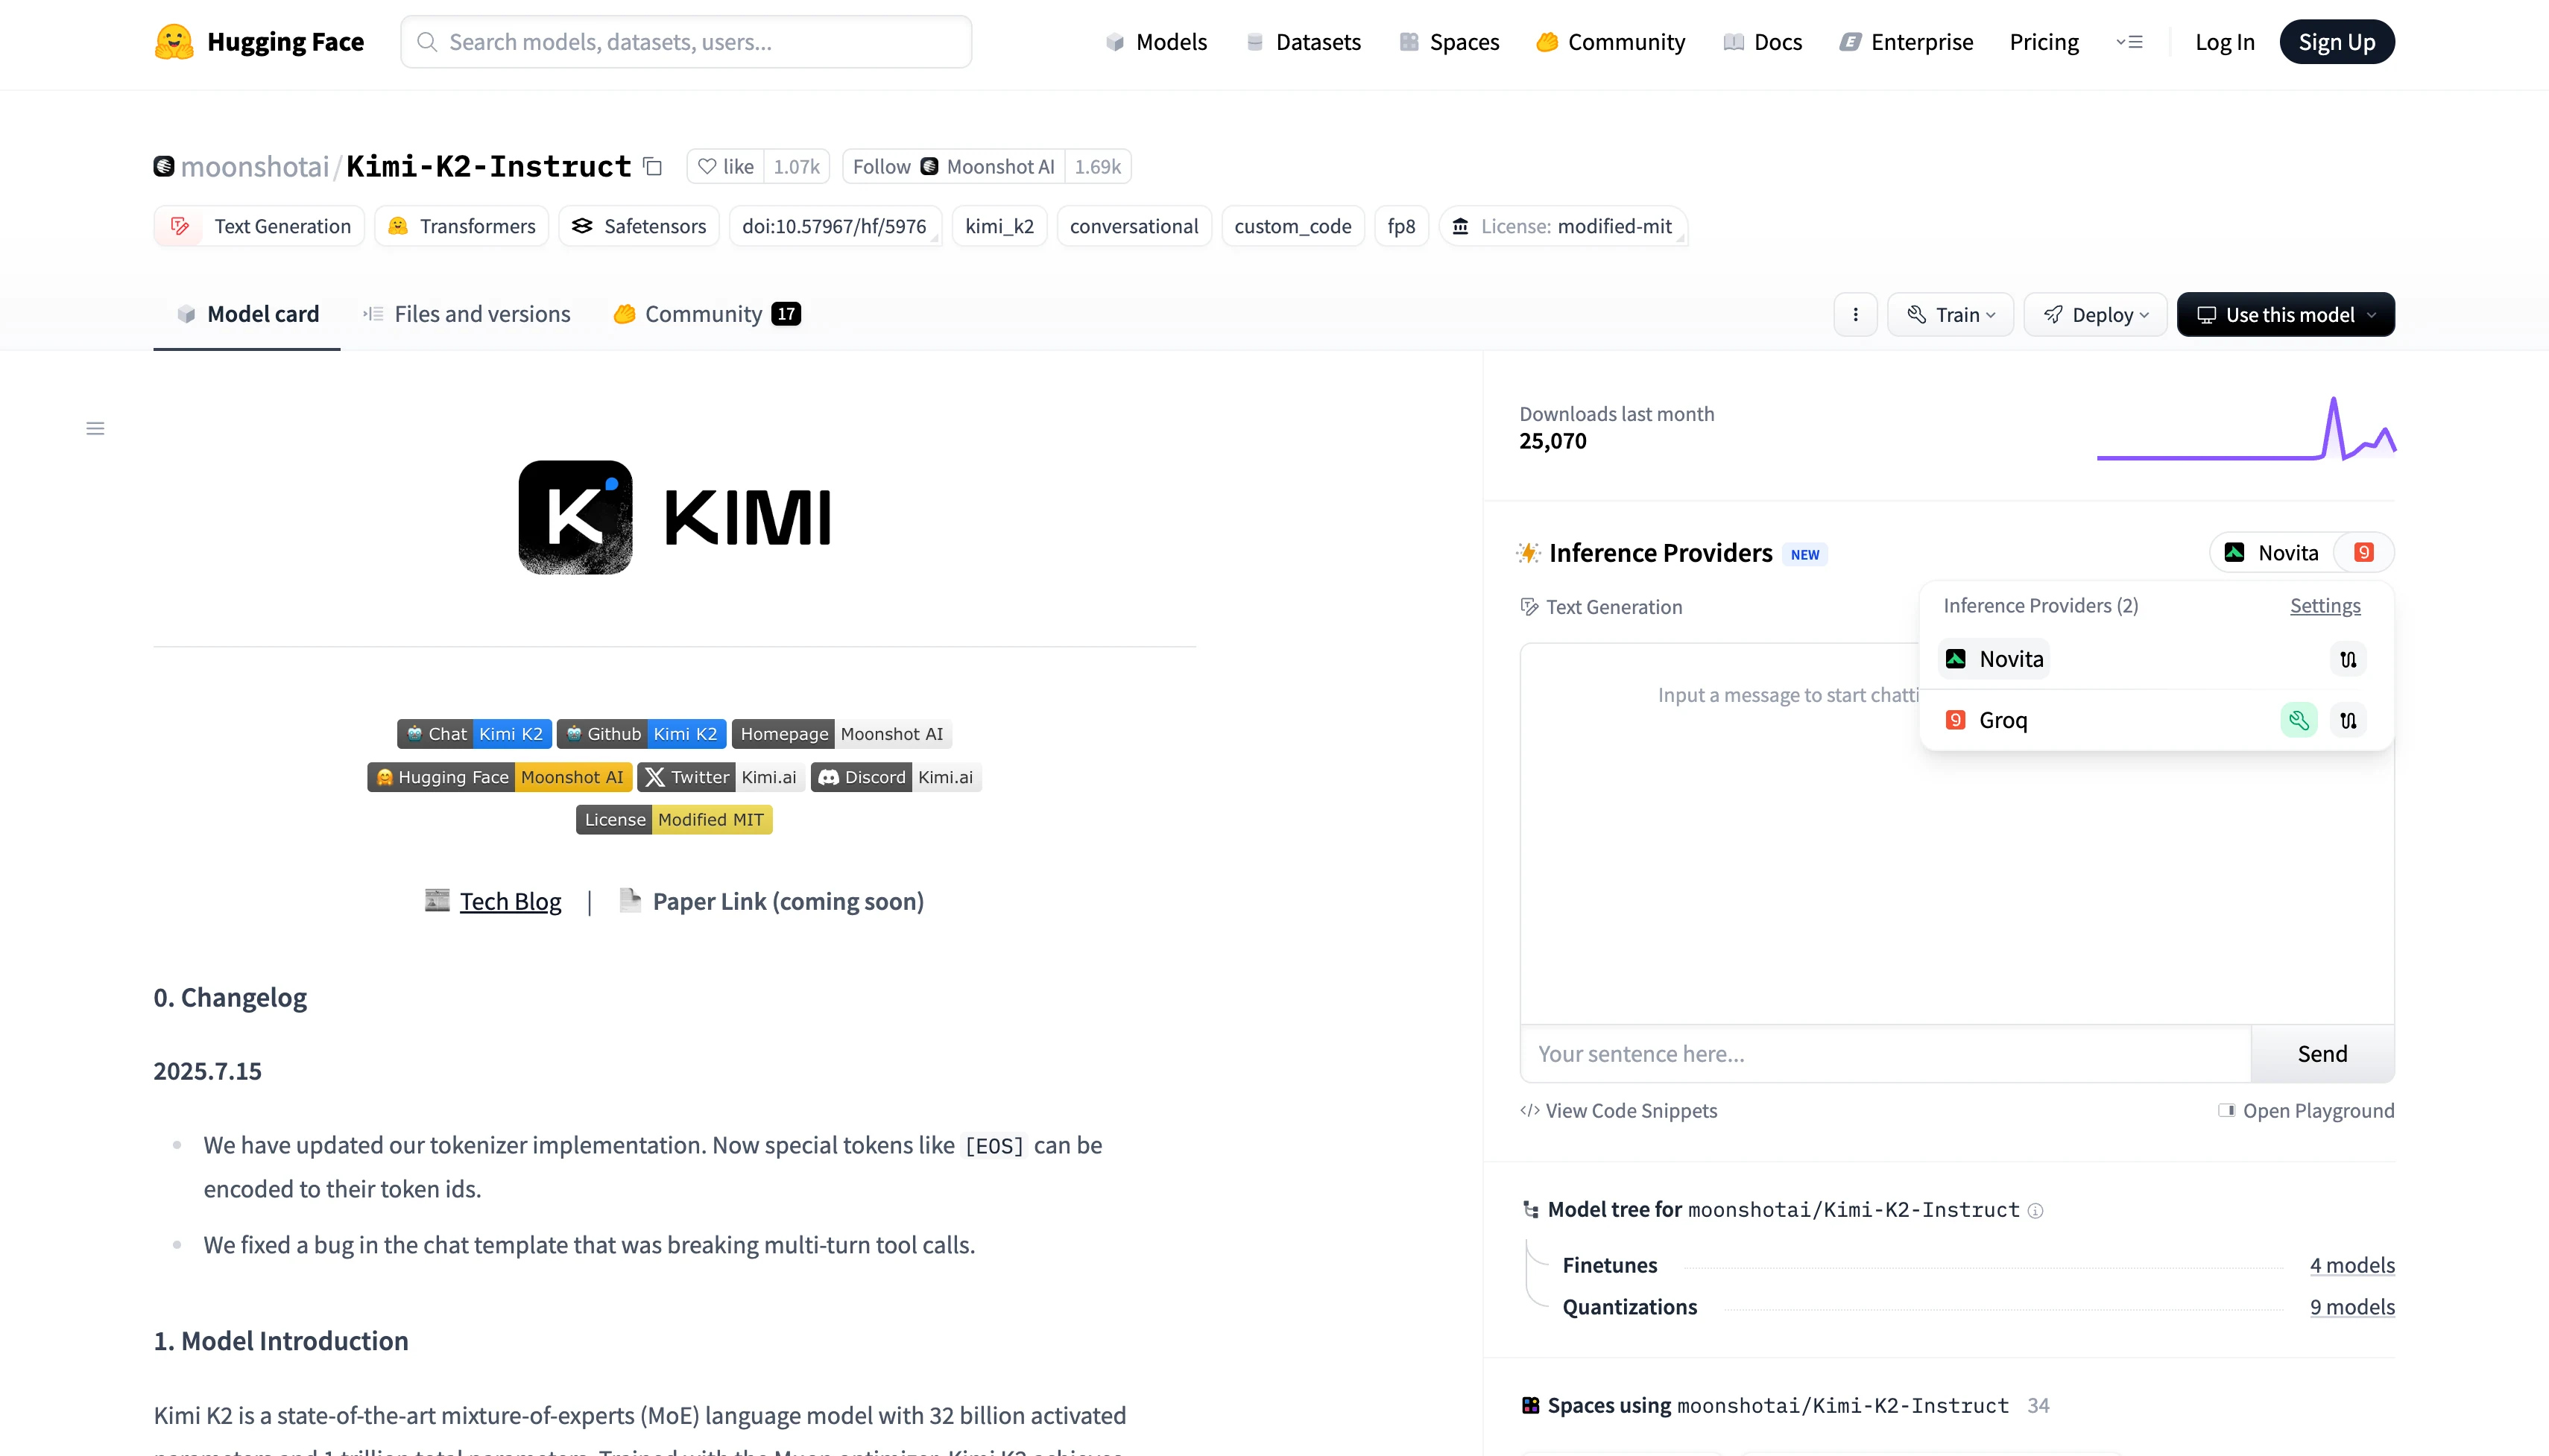Open Spaces in top navigation

(1449, 42)
